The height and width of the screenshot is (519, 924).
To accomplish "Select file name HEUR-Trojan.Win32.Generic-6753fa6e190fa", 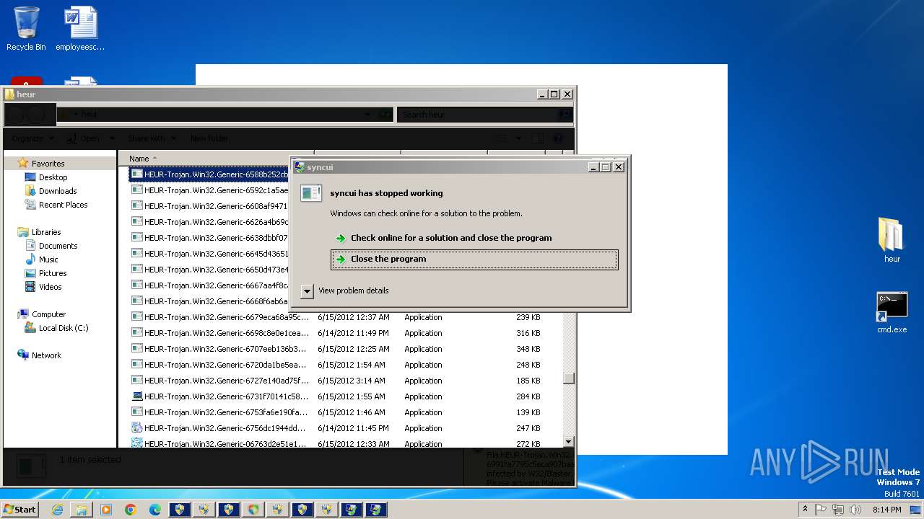I will tap(226, 412).
